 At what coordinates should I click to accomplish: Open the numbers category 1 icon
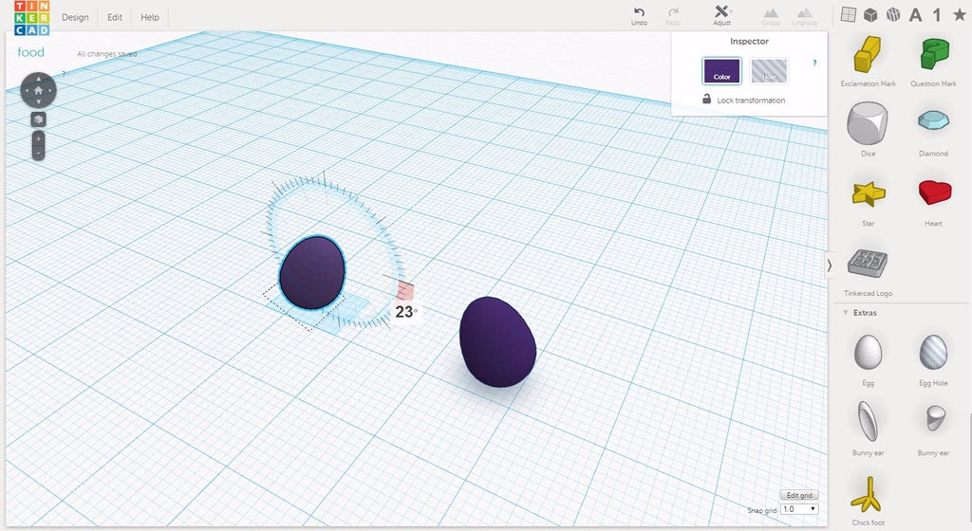coord(937,14)
